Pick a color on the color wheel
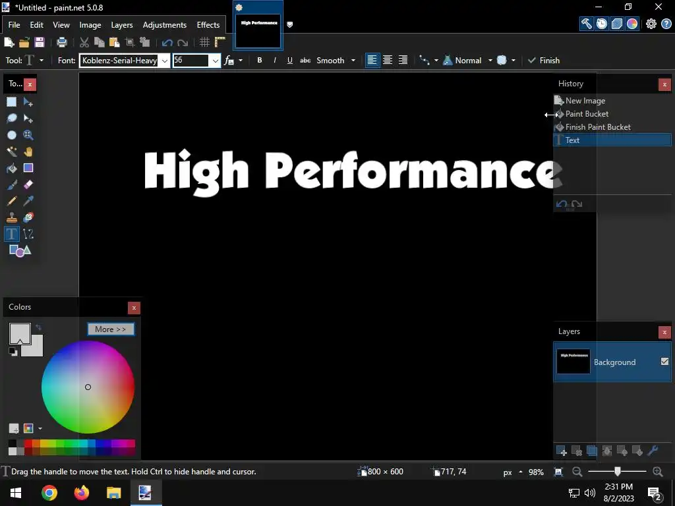The width and height of the screenshot is (675, 506). 88,387
